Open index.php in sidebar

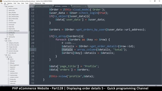point(13,83)
